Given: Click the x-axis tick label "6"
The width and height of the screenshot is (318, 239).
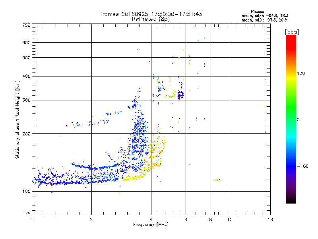Looking at the screenshot, I should coord(186,219).
